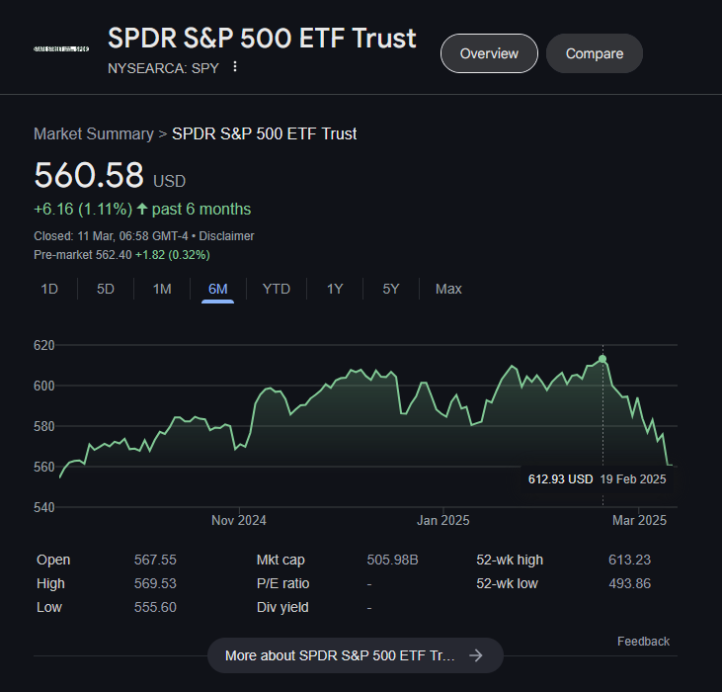722x692 pixels.
Task: Click the Feedback link
Action: click(x=643, y=642)
